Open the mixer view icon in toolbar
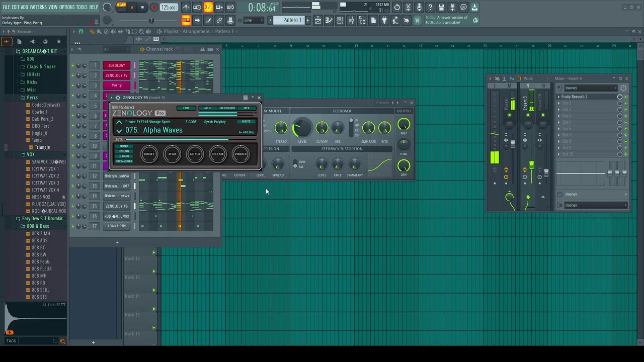644x362 pixels. [351, 20]
